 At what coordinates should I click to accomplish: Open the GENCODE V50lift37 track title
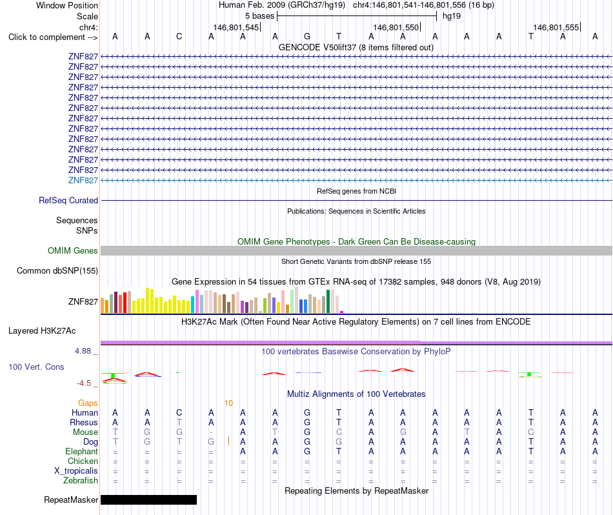pyautogui.click(x=356, y=47)
